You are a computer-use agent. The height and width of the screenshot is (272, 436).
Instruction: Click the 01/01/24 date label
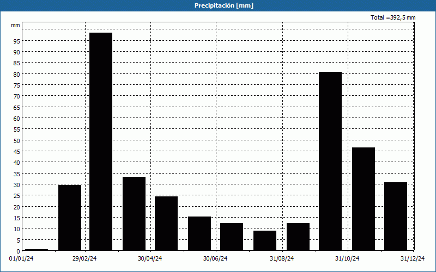pos(21,259)
